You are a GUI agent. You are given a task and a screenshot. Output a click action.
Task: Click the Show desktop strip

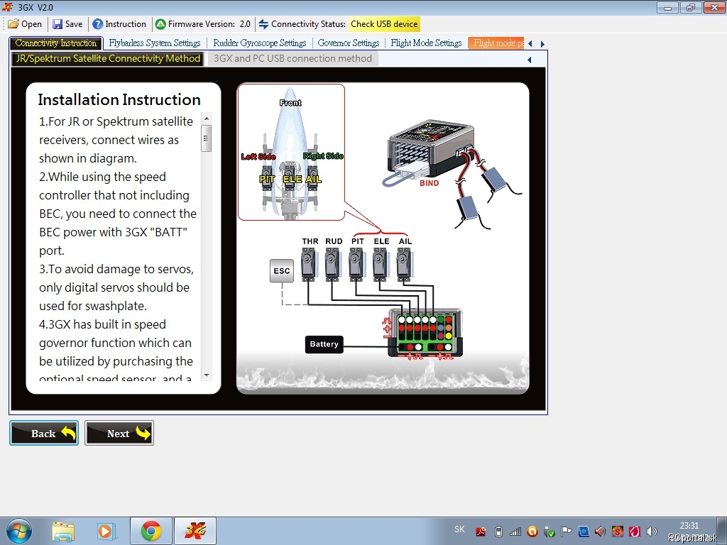tap(721, 531)
